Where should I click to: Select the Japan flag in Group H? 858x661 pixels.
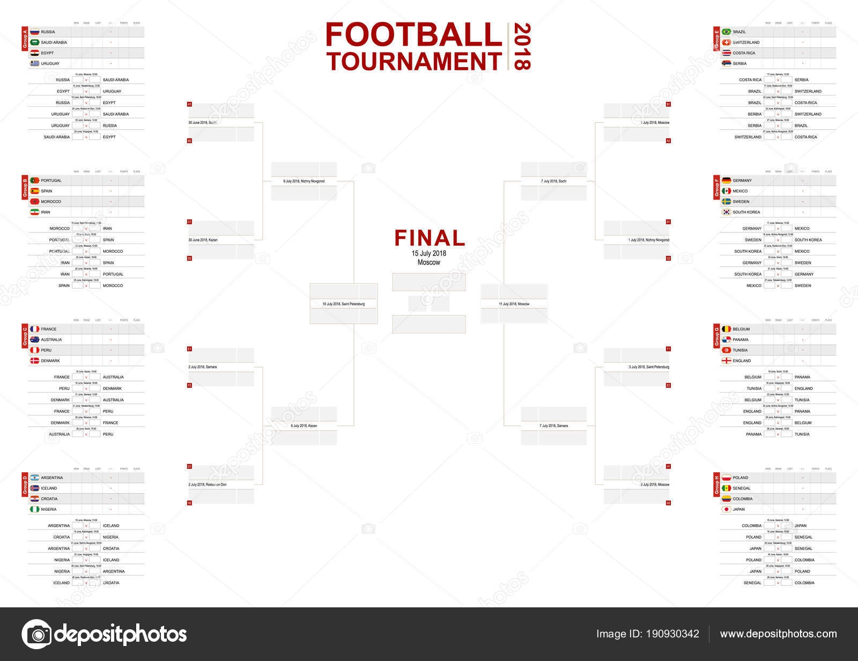point(727,509)
